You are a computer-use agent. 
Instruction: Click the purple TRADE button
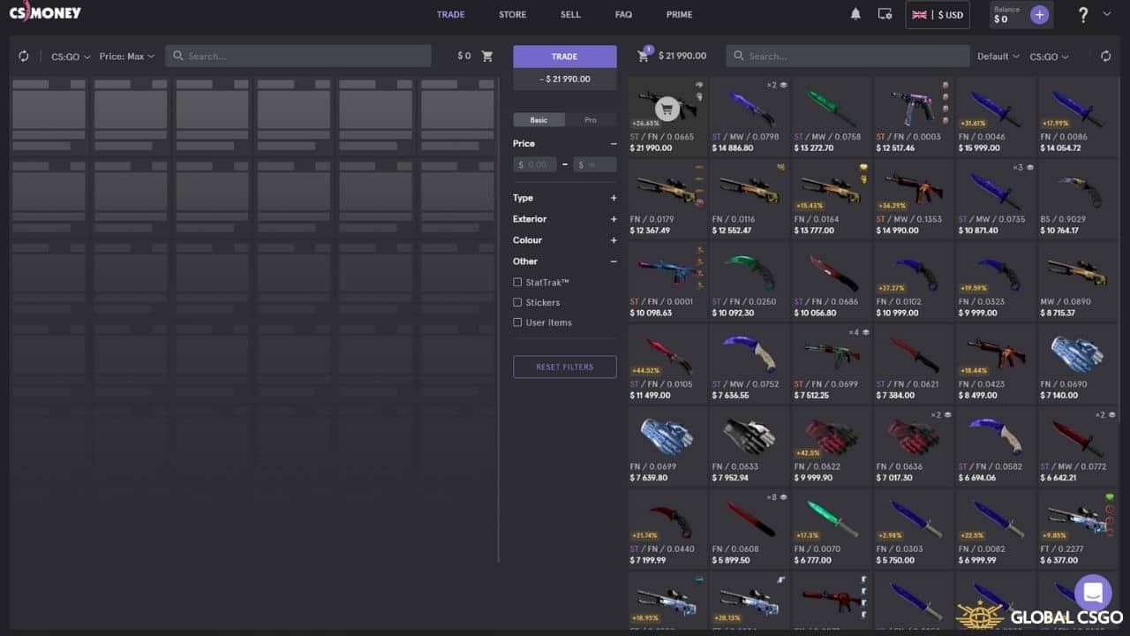coord(565,57)
